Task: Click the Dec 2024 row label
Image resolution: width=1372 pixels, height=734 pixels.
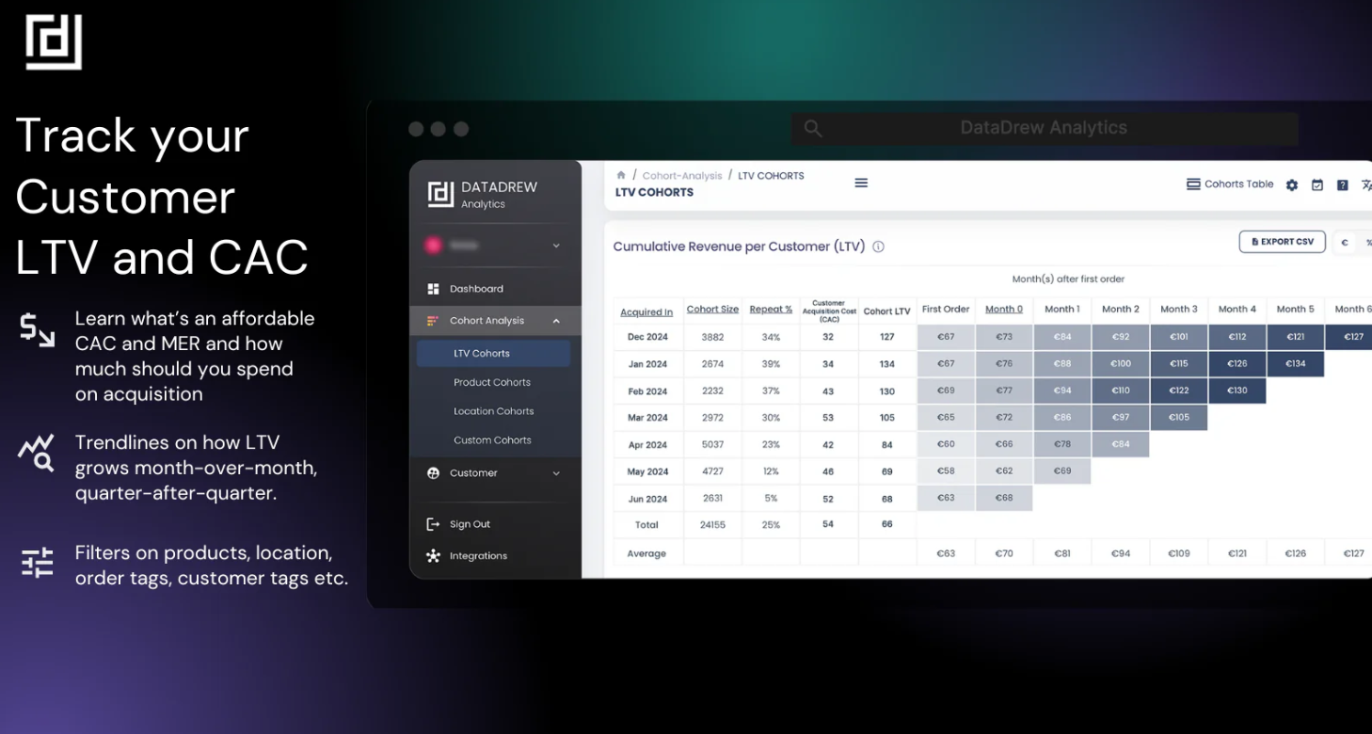Action: click(x=646, y=337)
